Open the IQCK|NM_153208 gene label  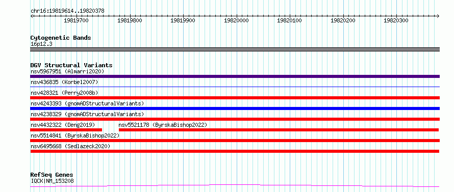[52, 181]
